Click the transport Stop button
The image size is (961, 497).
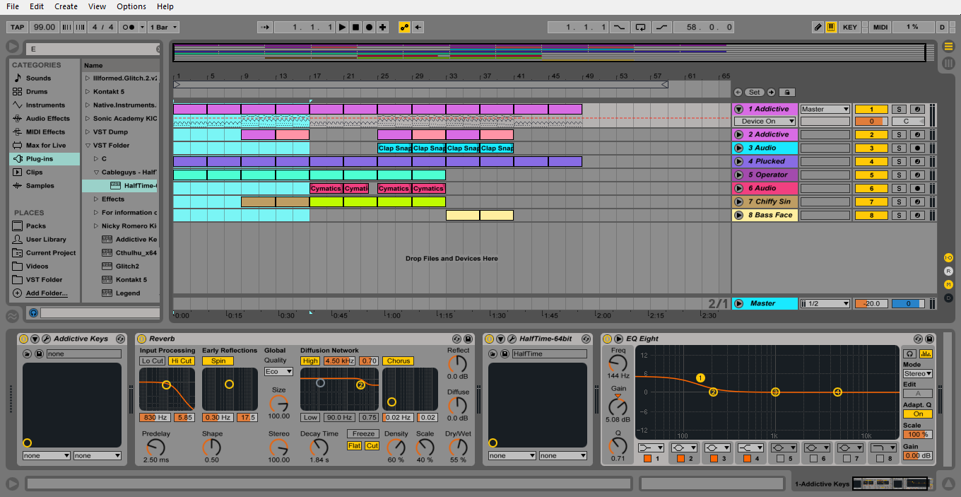click(356, 27)
